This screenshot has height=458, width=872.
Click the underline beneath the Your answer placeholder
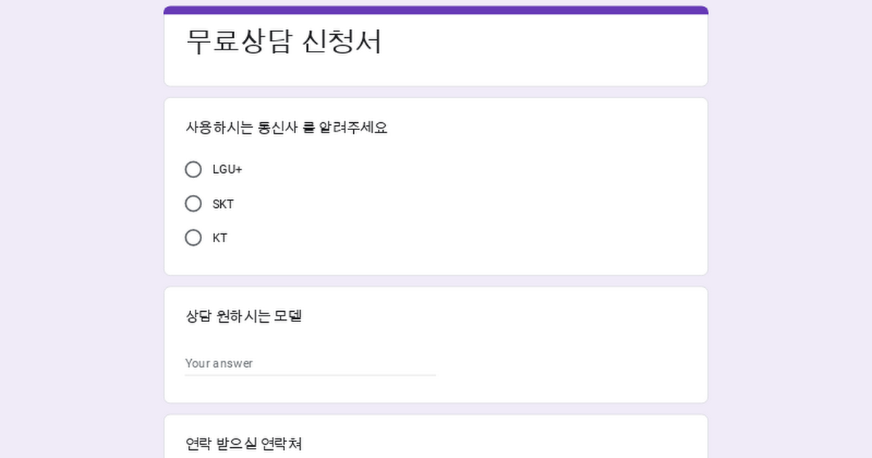pyautogui.click(x=310, y=375)
